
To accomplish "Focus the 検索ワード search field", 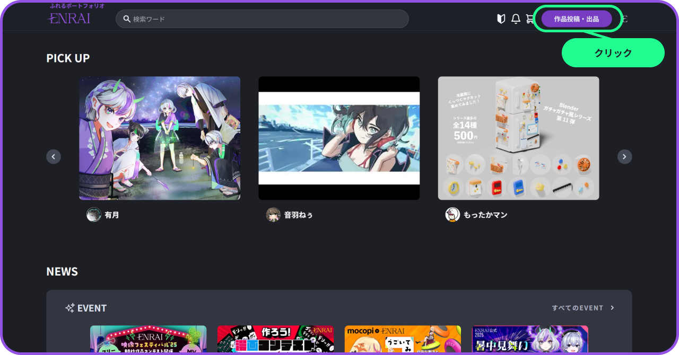I will tap(262, 19).
